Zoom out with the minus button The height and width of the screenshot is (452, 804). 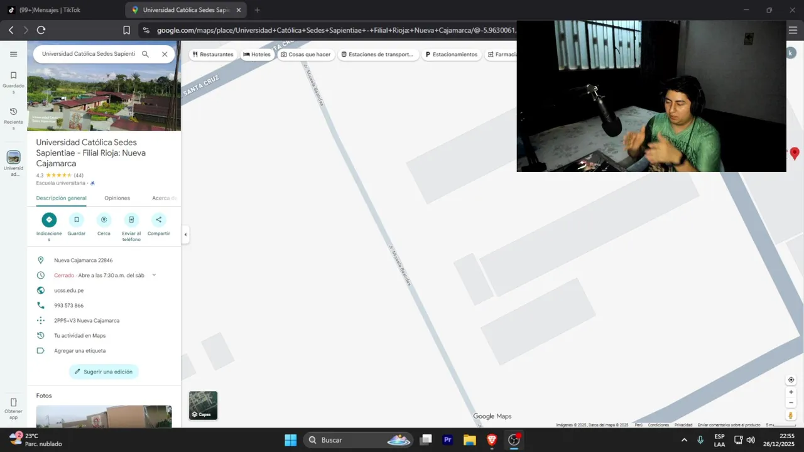tap(791, 402)
